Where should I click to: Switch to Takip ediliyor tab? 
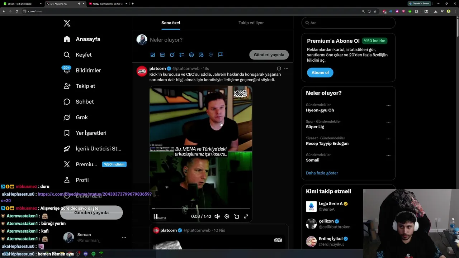[x=251, y=23]
